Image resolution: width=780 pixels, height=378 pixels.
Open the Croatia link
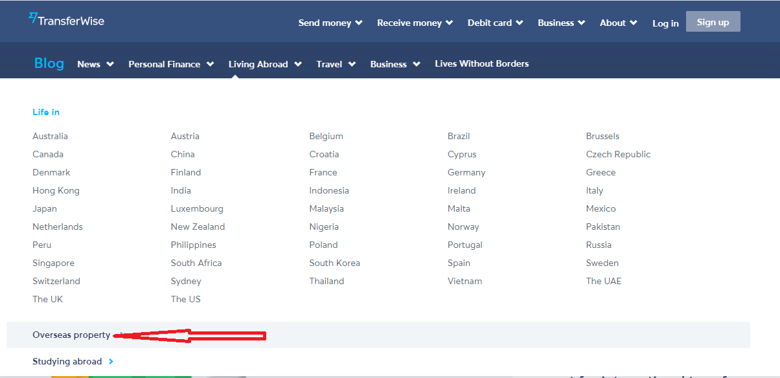[324, 154]
